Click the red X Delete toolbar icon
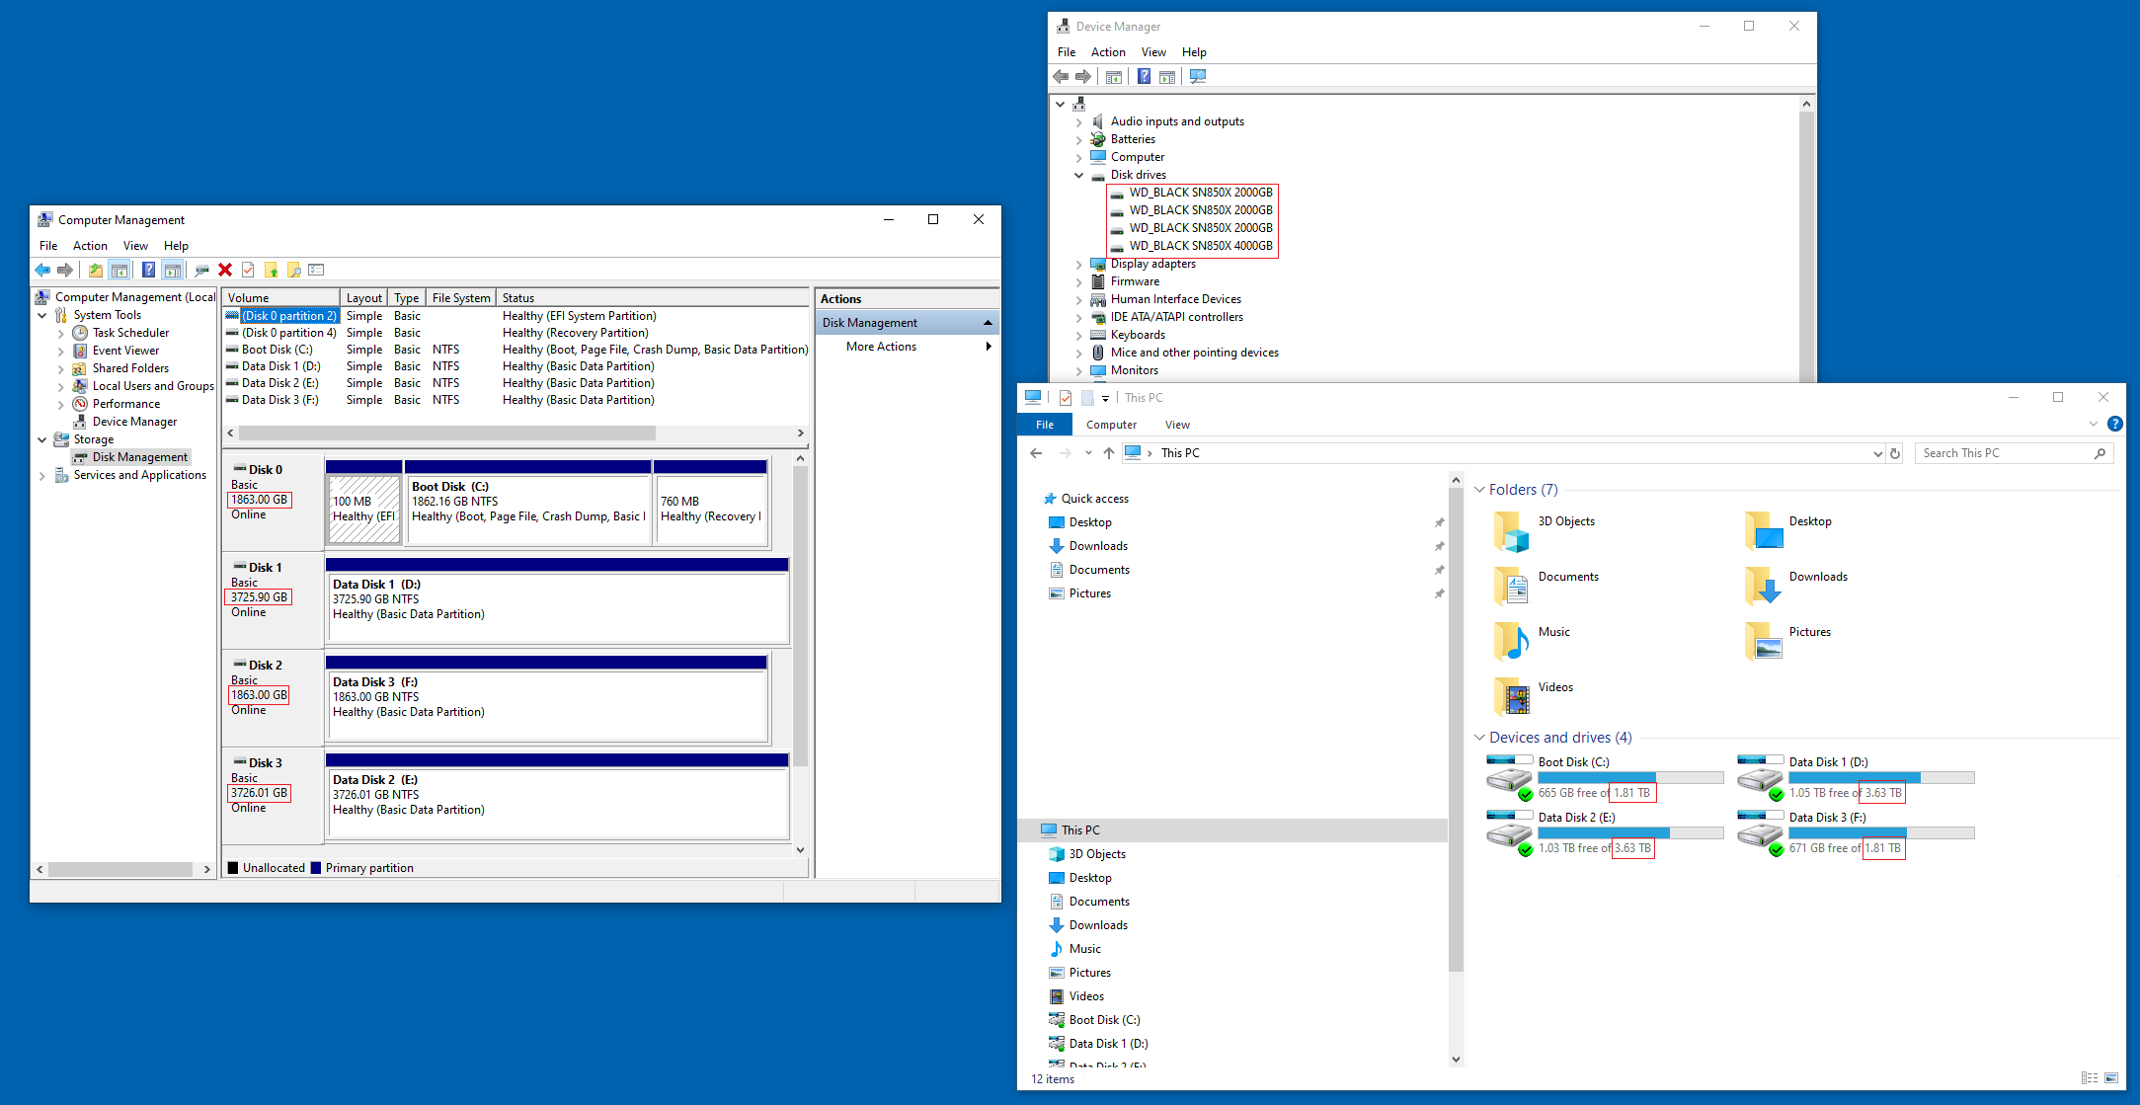This screenshot has height=1105, width=2140. coord(225,270)
